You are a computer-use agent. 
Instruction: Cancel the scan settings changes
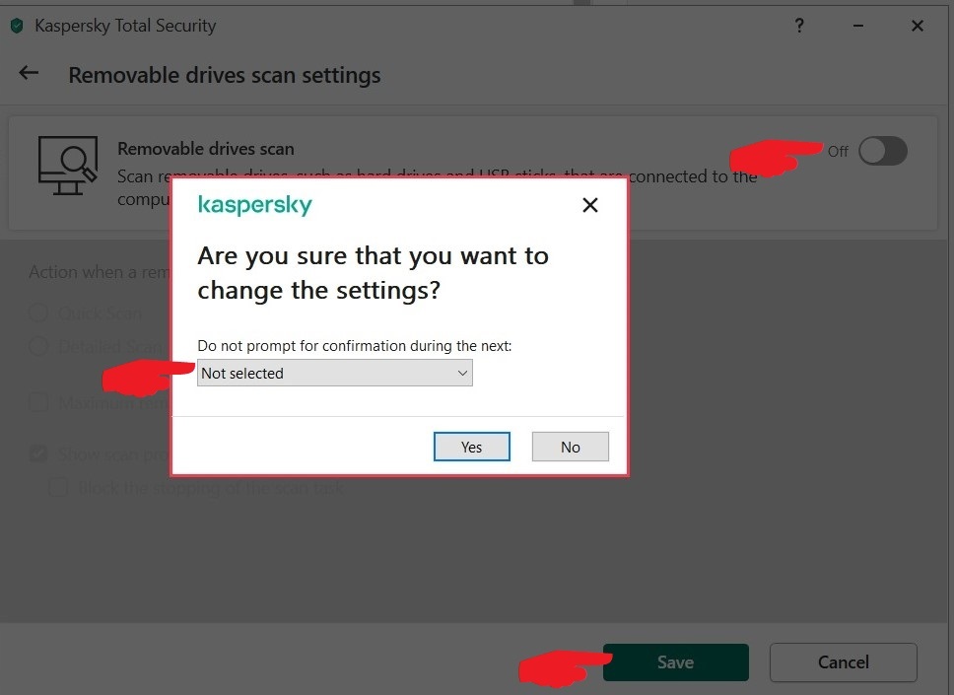(844, 662)
